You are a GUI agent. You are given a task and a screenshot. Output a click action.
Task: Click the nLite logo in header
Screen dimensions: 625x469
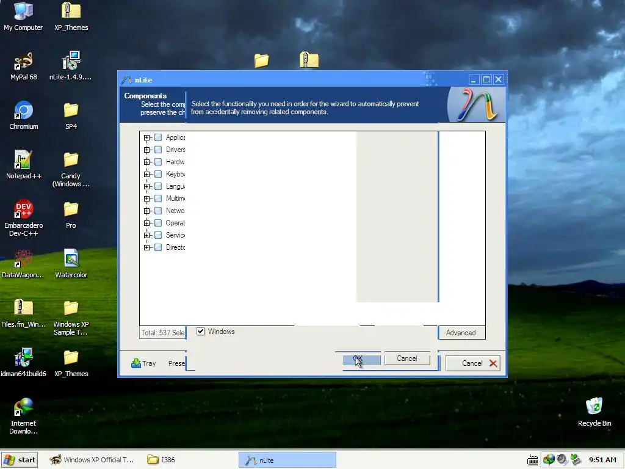(x=477, y=104)
